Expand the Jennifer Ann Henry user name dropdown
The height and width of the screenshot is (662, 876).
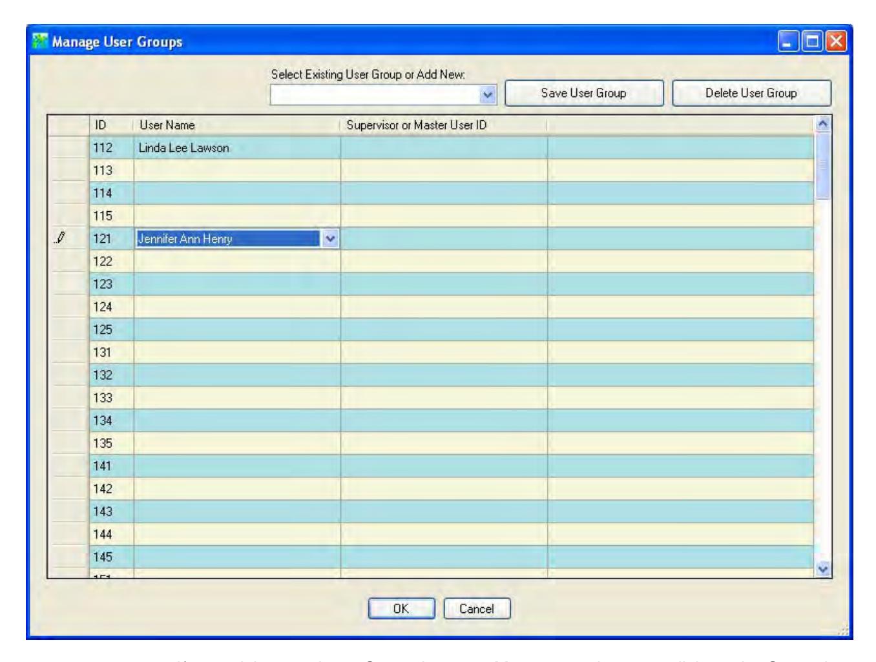(x=331, y=238)
